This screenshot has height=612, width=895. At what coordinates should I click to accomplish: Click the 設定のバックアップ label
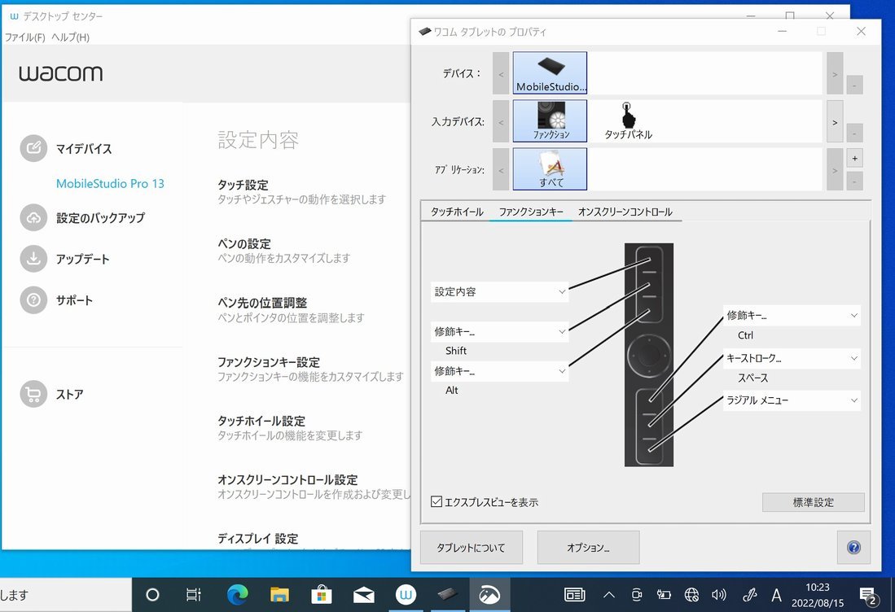pyautogui.click(x=100, y=217)
